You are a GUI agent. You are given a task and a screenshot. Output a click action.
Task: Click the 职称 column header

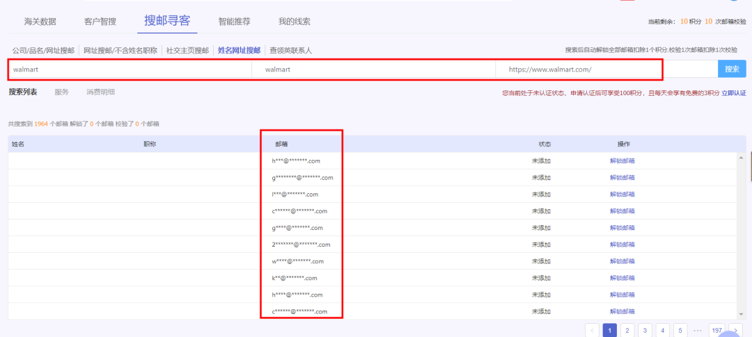pos(150,144)
